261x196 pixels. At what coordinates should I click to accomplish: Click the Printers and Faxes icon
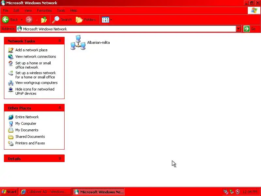point(11,143)
